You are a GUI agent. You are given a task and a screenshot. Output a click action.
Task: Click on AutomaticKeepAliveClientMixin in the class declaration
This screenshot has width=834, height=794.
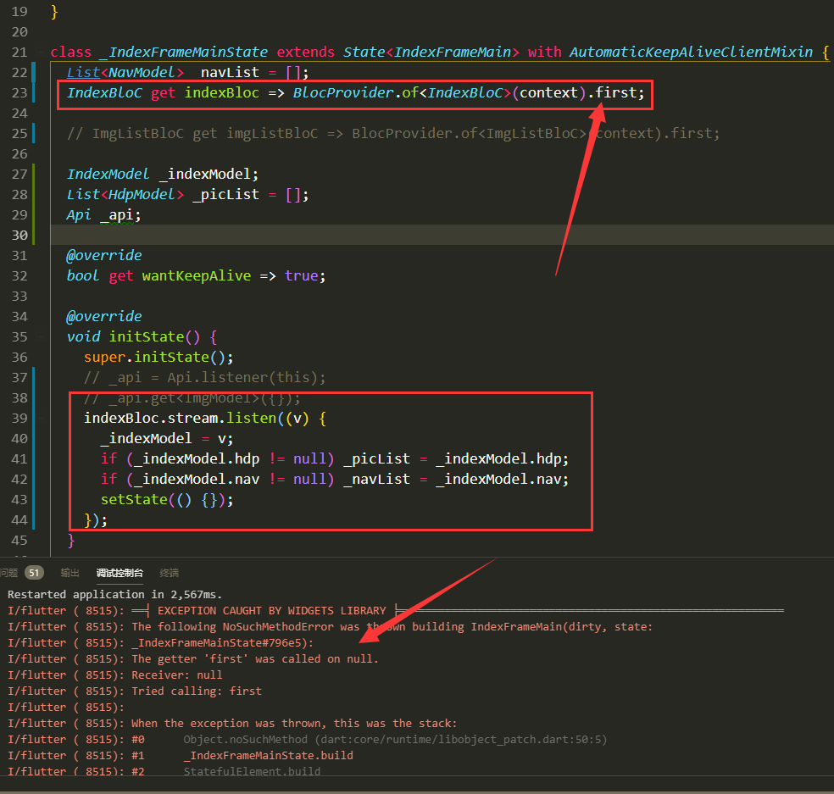(691, 53)
